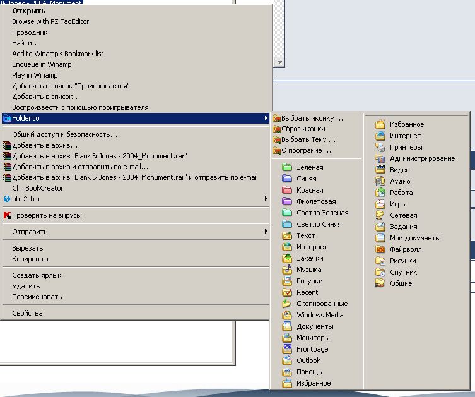Pick the Светло Зеленая folder icon
This screenshot has width=475, height=397.
pyautogui.click(x=286, y=213)
